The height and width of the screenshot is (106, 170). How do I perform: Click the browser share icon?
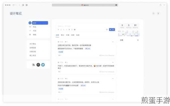coord(161,5)
